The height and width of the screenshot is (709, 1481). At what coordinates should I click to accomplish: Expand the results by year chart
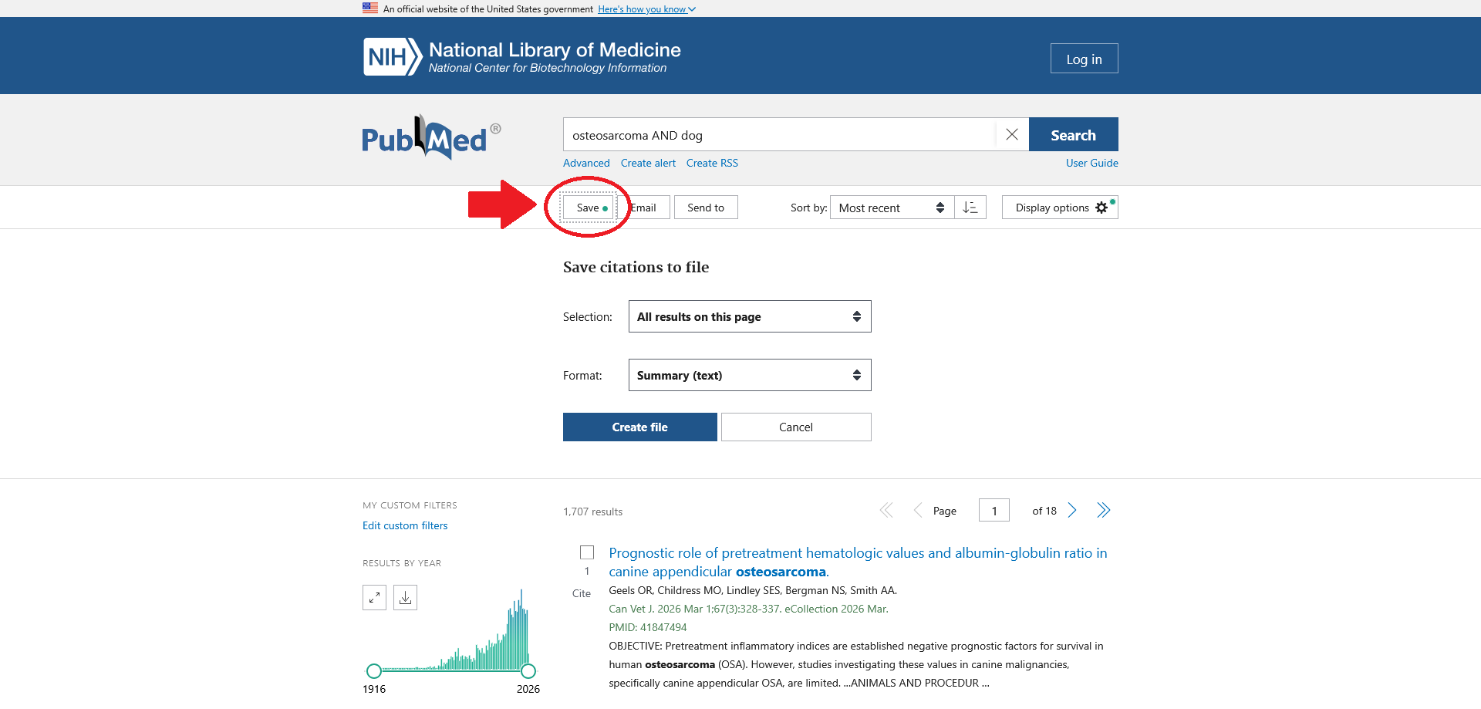[374, 597]
